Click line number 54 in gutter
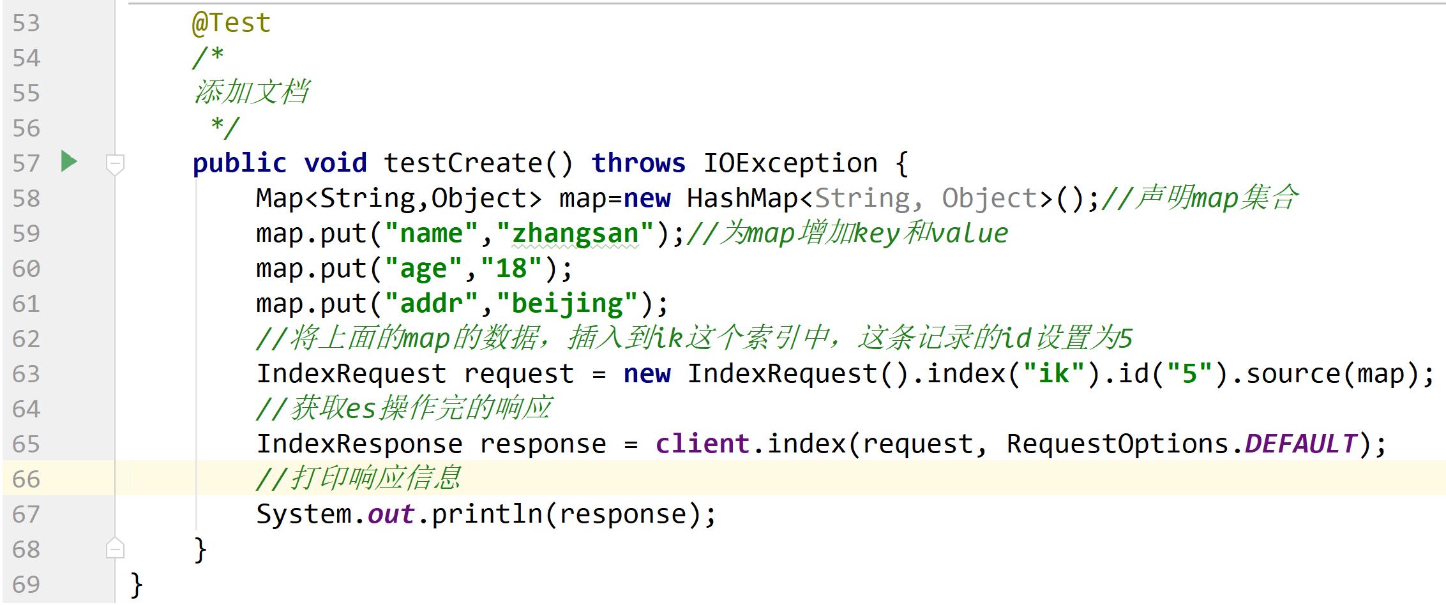 tap(26, 59)
